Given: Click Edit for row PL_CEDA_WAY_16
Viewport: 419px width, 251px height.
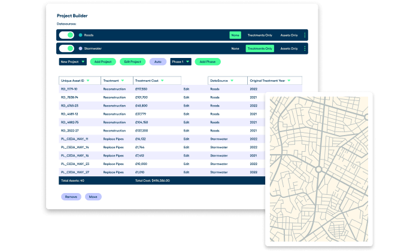Looking at the screenshot, I should pos(186,155).
